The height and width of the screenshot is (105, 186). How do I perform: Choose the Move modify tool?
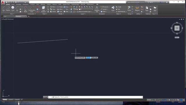point(53,7)
